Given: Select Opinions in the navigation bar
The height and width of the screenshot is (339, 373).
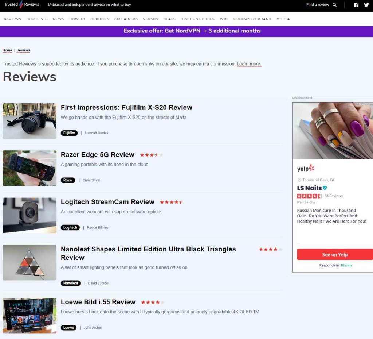Looking at the screenshot, I should (x=100, y=19).
